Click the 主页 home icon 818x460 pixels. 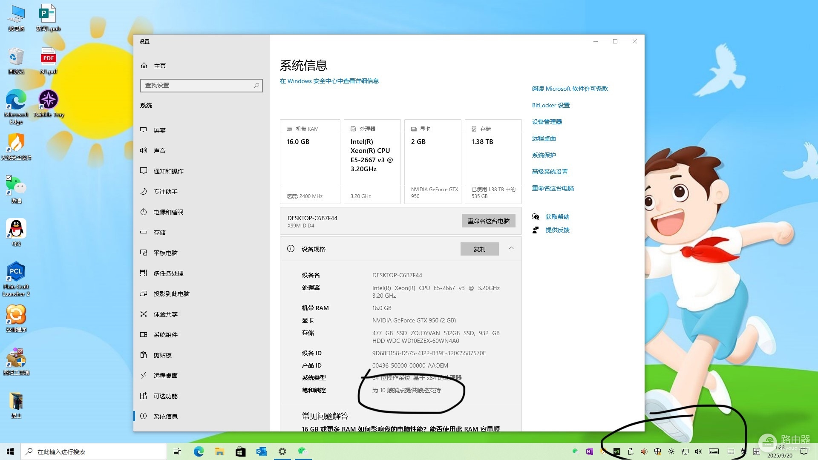click(144, 65)
